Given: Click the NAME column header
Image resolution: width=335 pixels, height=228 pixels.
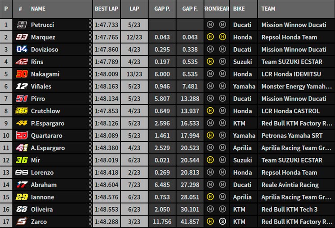Looking at the screenshot, I should (38, 9).
